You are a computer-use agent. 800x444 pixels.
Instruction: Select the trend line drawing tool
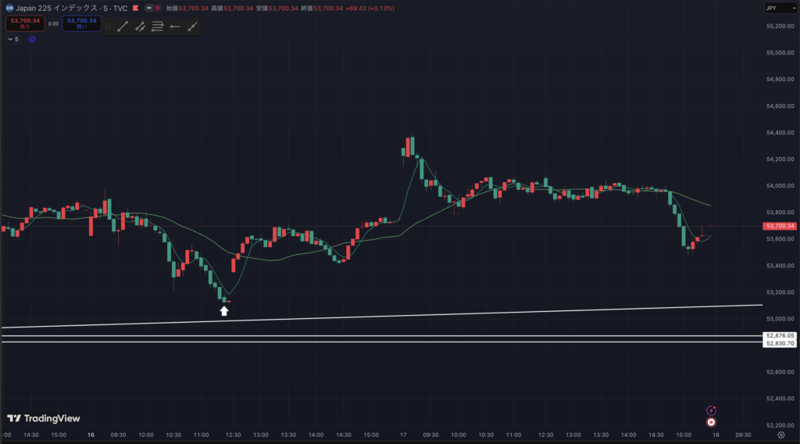[123, 27]
